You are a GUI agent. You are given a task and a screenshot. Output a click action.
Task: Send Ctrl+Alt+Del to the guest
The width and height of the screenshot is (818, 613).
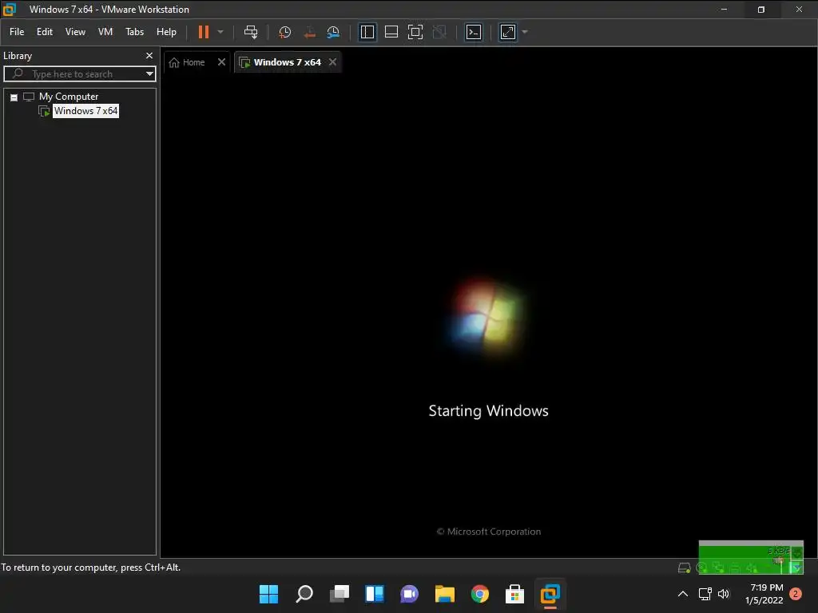251,32
